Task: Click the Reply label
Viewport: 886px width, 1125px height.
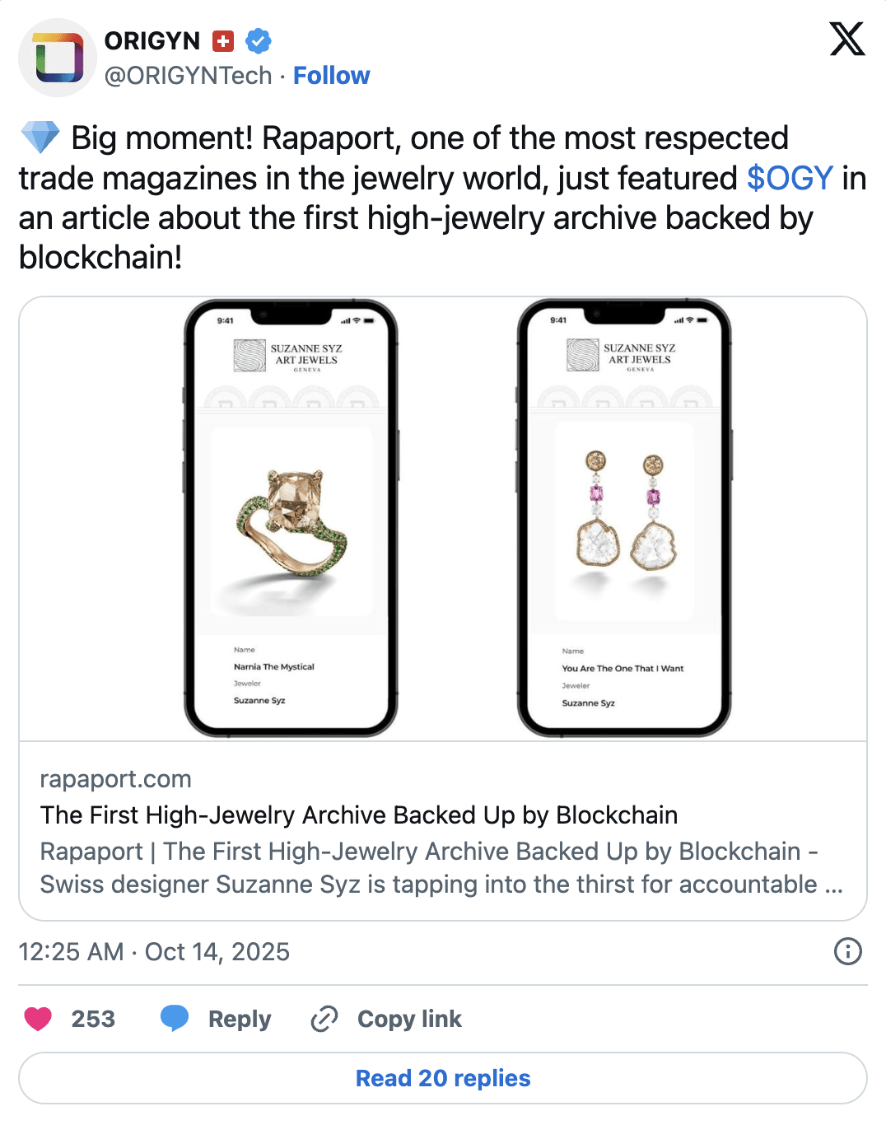Action: [x=239, y=1019]
